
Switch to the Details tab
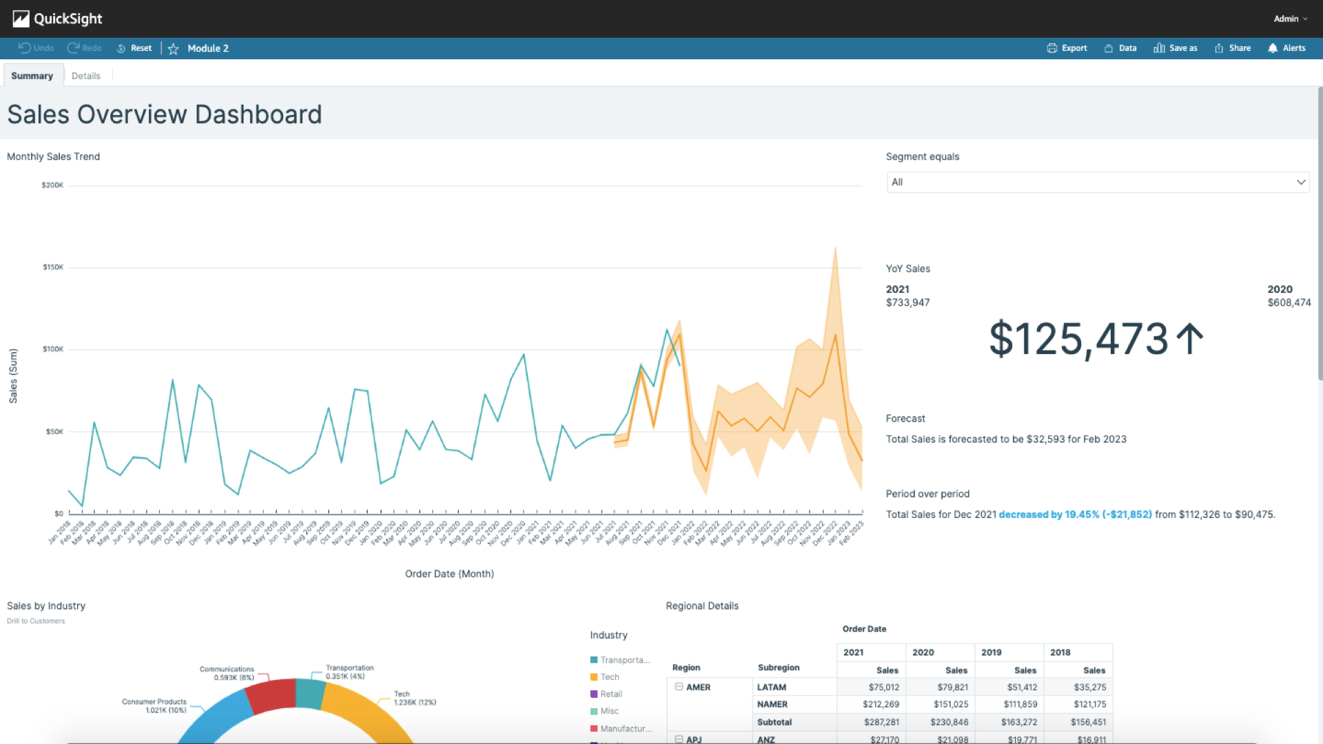tap(86, 76)
